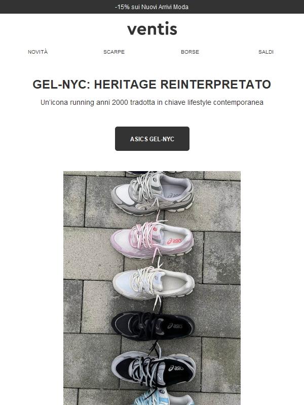Click the ASICS GEL-NYC button
This screenshot has height=405, width=304.
152,139
